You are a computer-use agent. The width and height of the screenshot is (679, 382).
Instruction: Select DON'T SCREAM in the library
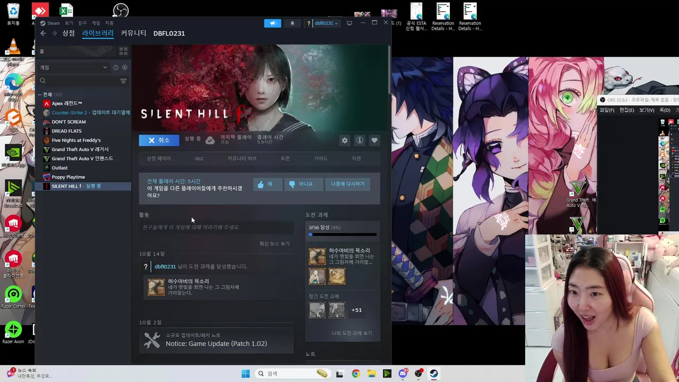point(68,122)
